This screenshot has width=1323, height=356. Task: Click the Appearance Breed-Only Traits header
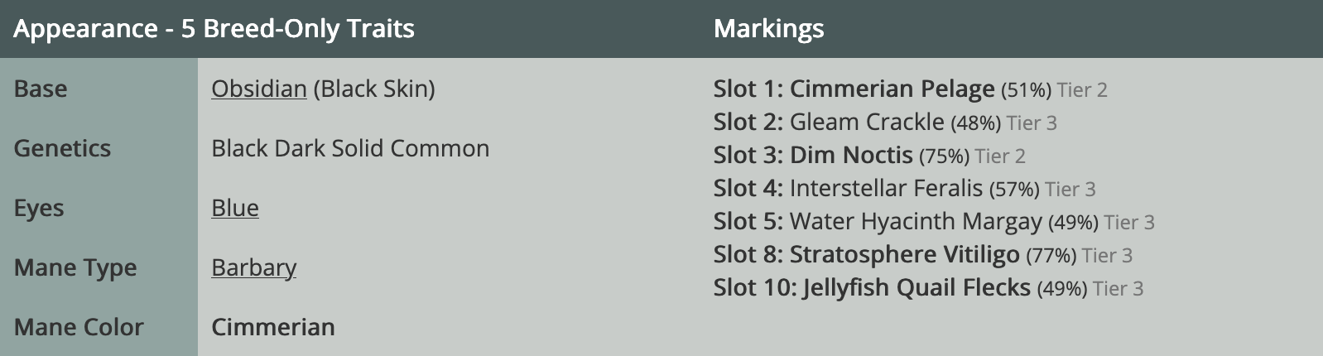(214, 29)
